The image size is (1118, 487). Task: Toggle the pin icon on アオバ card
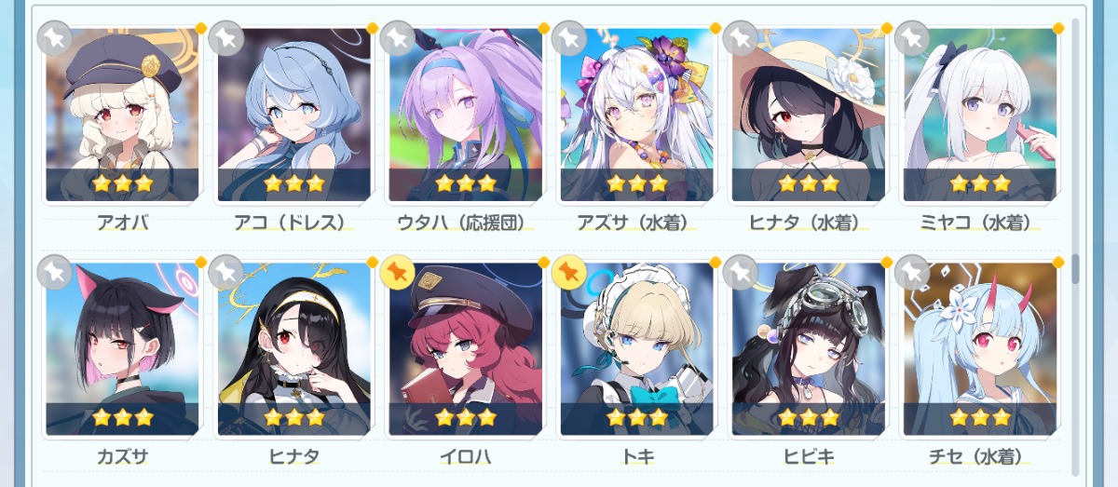tap(54, 37)
